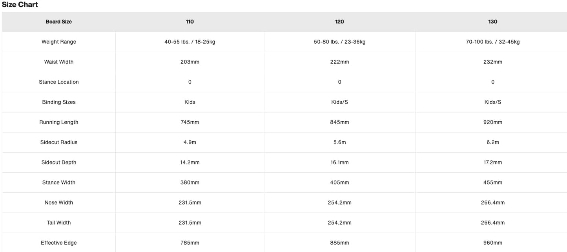This screenshot has height=252, width=567.
Task: Click the Size Chart heading
Action: click(20, 5)
